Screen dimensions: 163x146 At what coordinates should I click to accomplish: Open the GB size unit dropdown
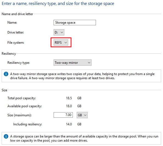[82, 115]
